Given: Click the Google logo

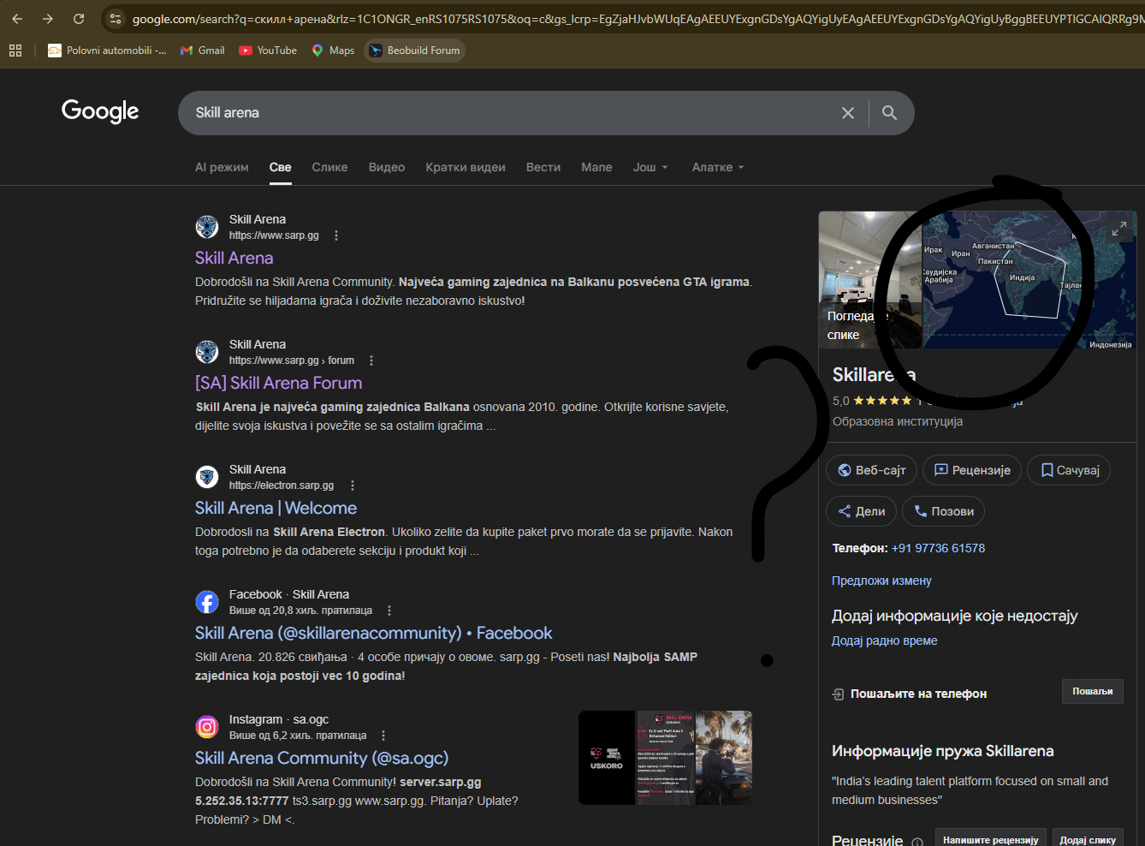Looking at the screenshot, I should click(x=100, y=111).
